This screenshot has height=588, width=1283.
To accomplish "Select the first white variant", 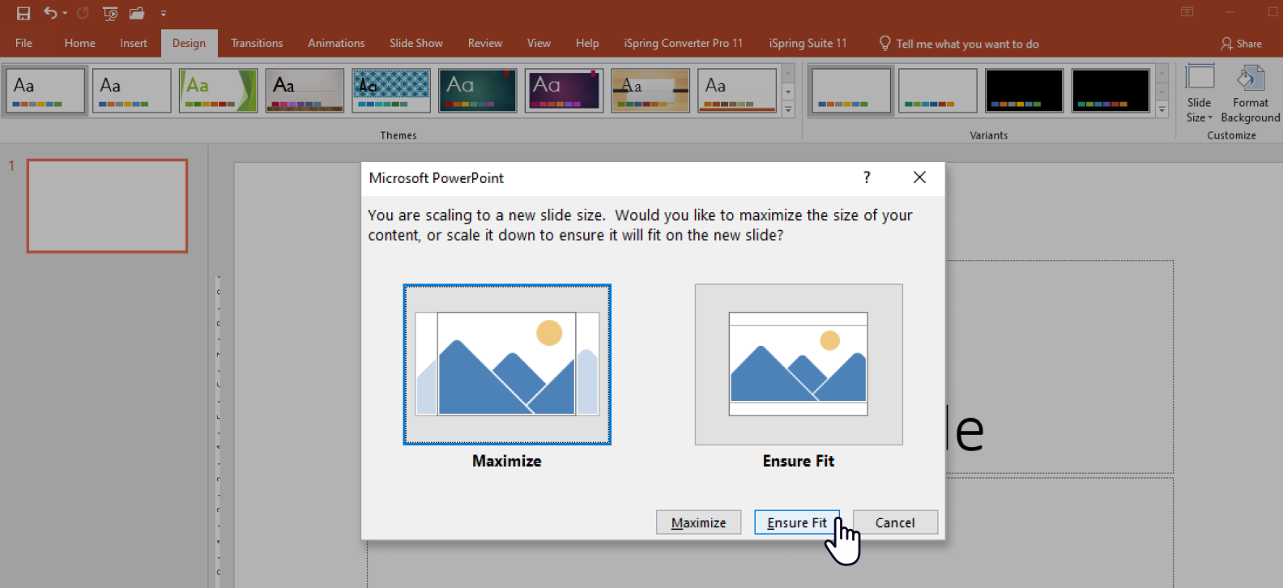I will (x=851, y=90).
